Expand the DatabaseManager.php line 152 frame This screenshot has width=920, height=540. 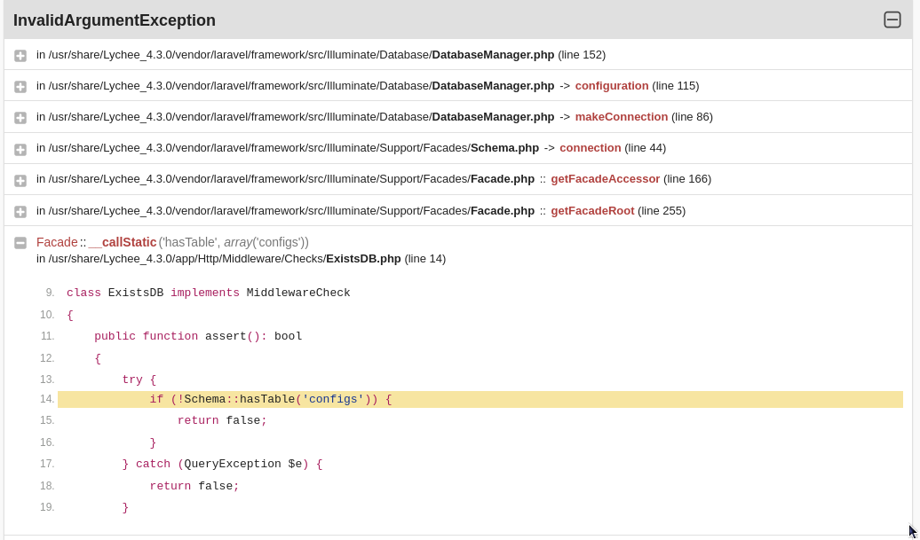click(20, 55)
